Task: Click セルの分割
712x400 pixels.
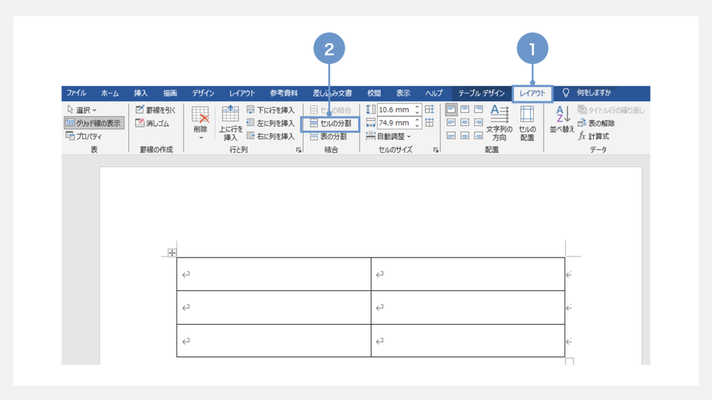Action: (330, 123)
